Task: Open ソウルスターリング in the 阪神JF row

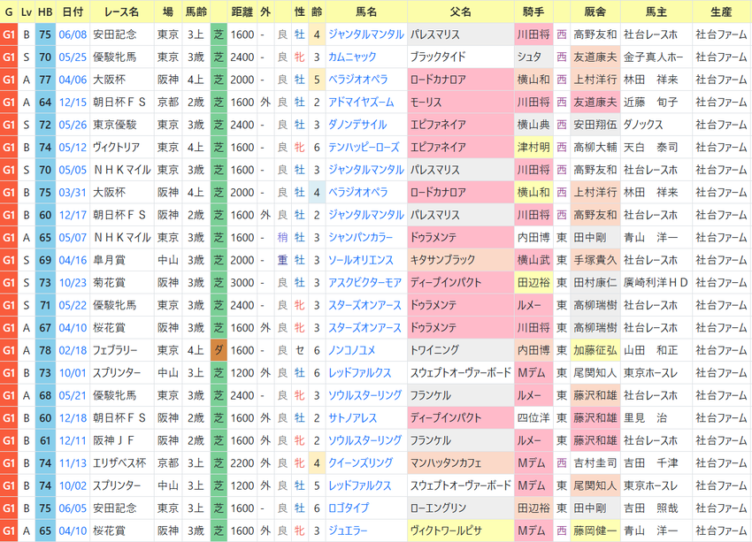Action: [364, 440]
